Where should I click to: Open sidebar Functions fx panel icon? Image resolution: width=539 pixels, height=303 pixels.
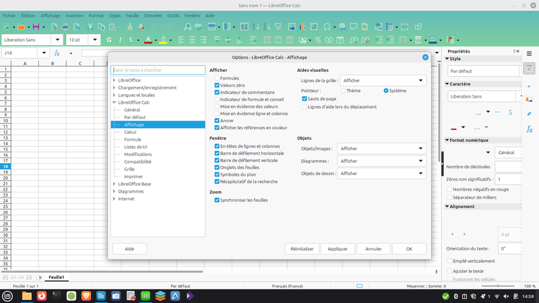[530, 129]
